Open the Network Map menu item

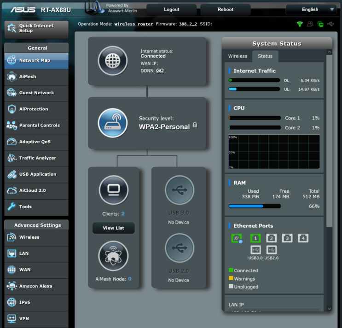pos(36,61)
